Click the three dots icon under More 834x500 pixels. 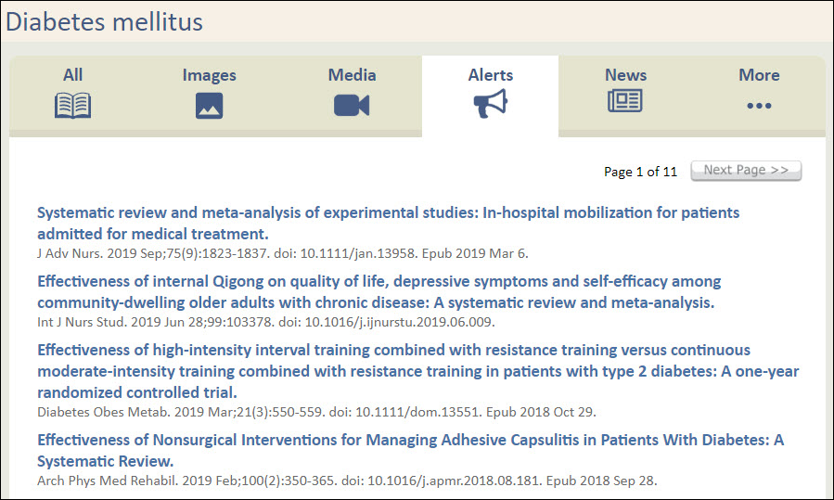[x=759, y=106]
